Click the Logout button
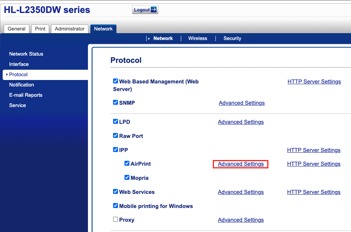Image resolution: width=351 pixels, height=232 pixels. [145, 10]
